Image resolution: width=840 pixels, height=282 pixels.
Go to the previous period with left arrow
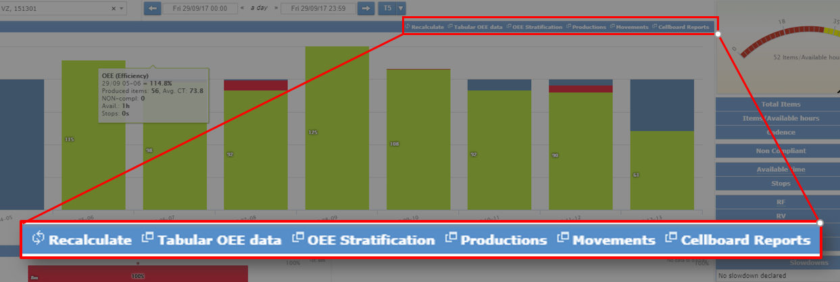click(x=153, y=9)
